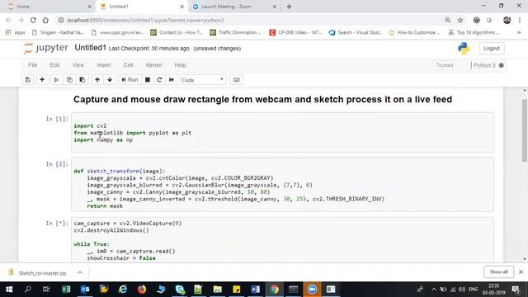This screenshot has width=528, height=297.
Task: Open the Windows notification center
Action: [x=516, y=290]
